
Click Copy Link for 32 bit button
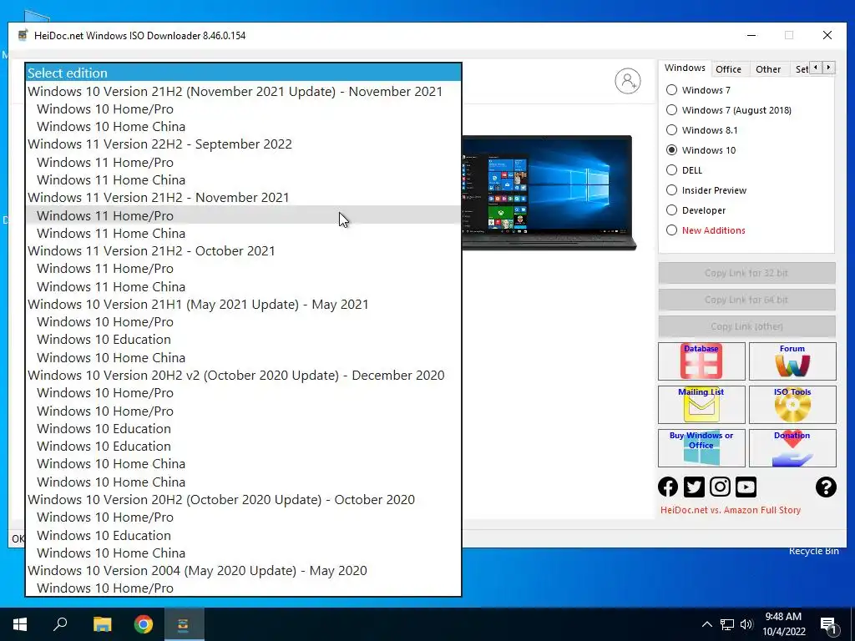(746, 273)
